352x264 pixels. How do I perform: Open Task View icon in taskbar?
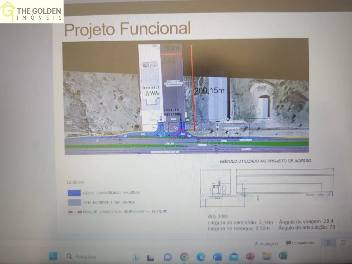[150, 258]
